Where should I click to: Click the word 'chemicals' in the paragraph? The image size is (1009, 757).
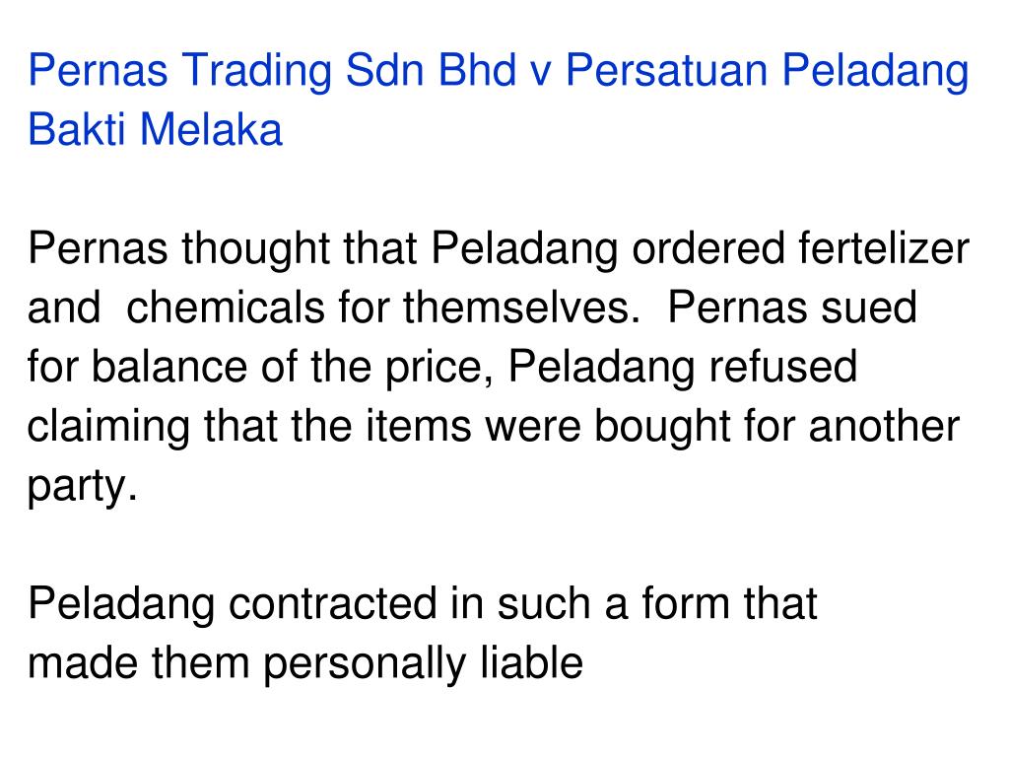(x=226, y=308)
